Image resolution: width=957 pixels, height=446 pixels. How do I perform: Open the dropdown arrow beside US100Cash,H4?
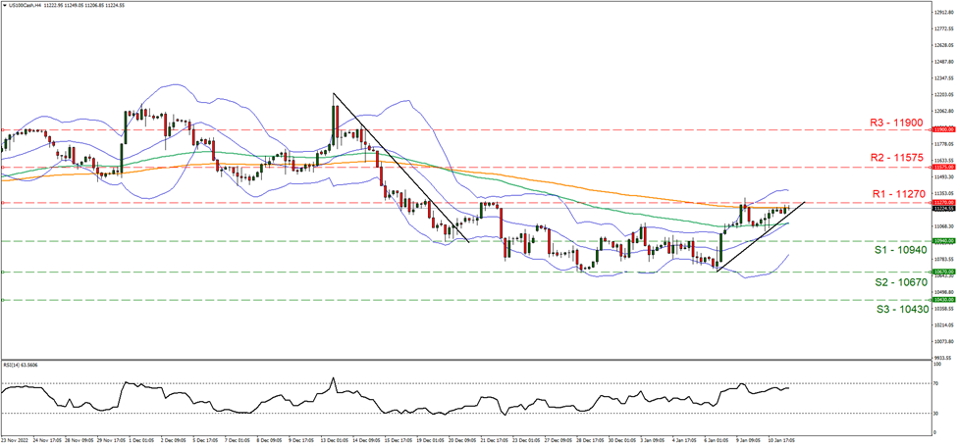click(5, 6)
